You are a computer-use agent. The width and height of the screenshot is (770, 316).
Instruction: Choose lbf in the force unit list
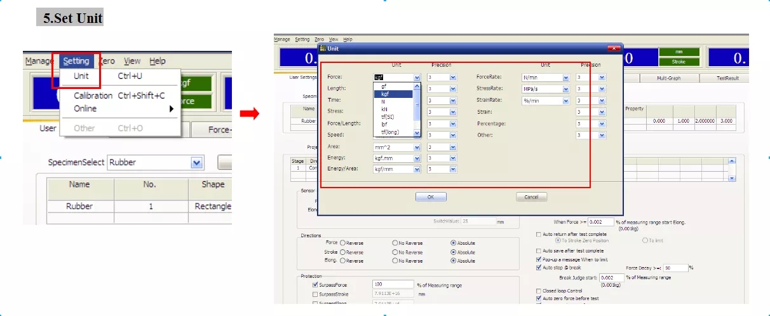click(384, 124)
